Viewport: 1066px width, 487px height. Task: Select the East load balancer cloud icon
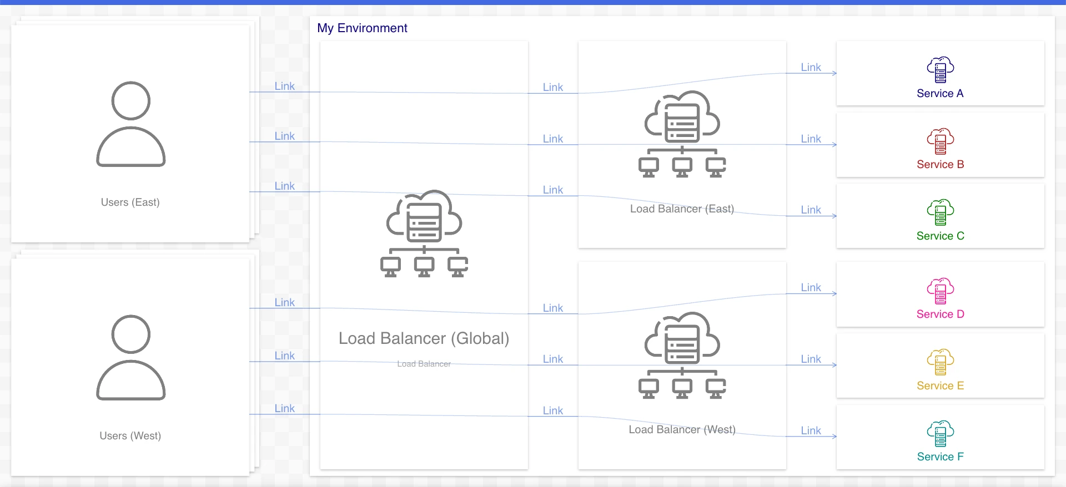[x=682, y=134]
